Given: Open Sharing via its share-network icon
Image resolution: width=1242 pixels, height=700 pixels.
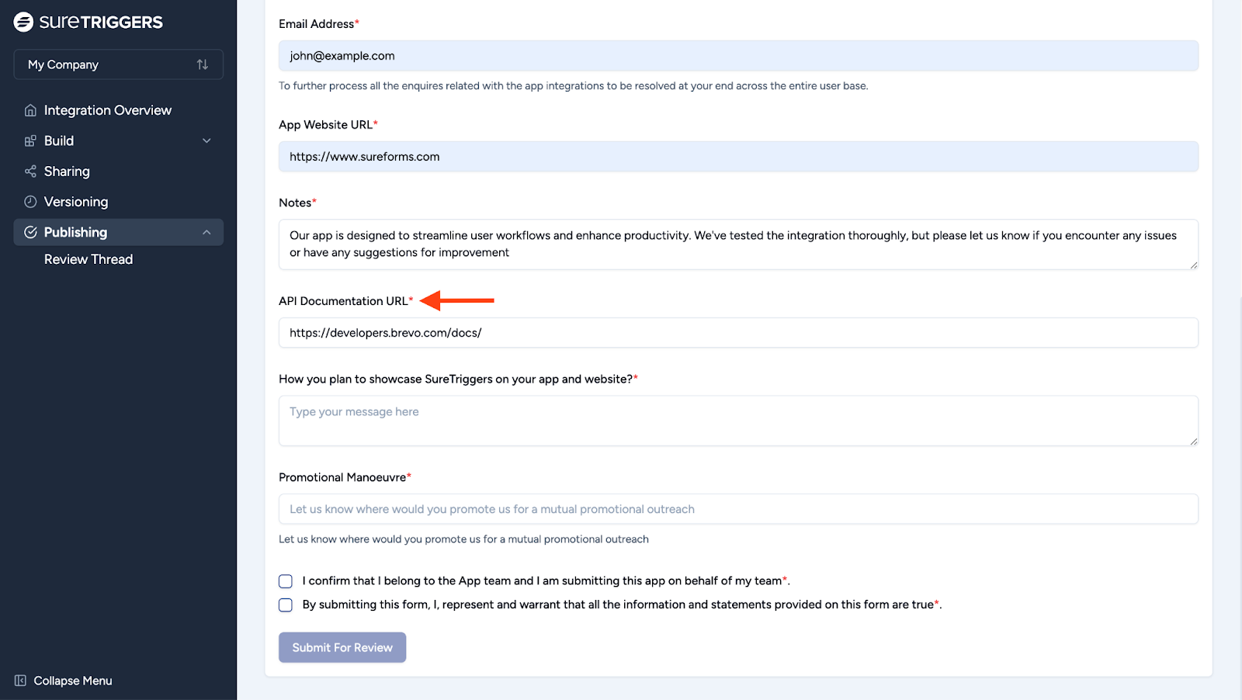Looking at the screenshot, I should pyautogui.click(x=30, y=171).
